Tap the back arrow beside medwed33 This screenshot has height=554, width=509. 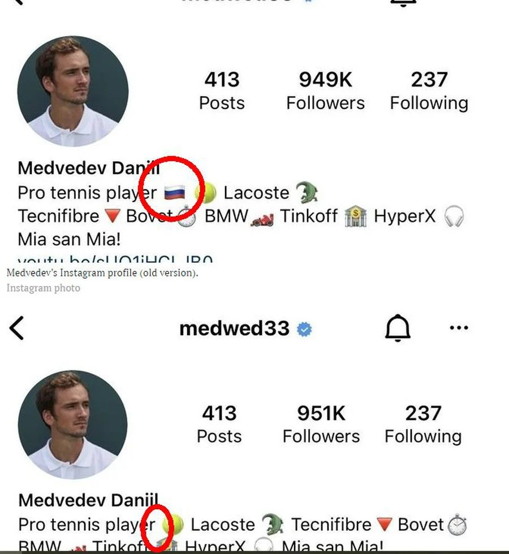(x=17, y=328)
